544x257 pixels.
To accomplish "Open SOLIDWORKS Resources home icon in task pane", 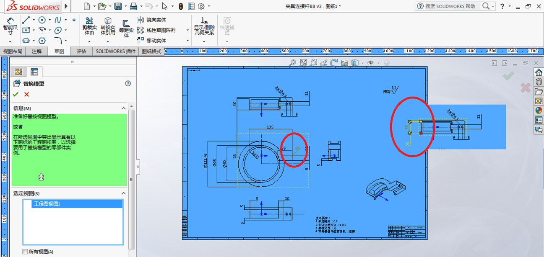I will (x=539, y=72).
